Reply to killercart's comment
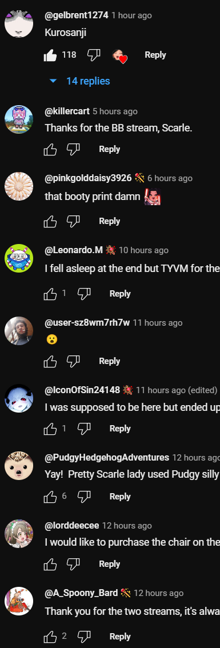This screenshot has height=648, width=220. 109,149
